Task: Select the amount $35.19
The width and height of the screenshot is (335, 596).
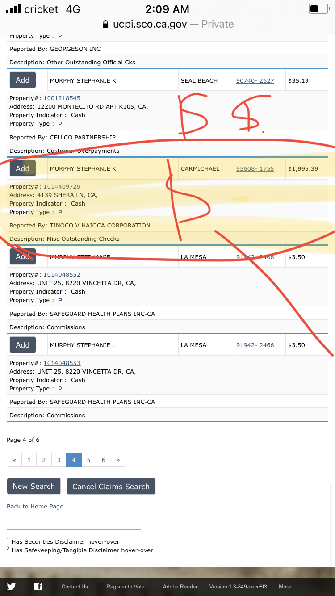Action: tap(298, 80)
